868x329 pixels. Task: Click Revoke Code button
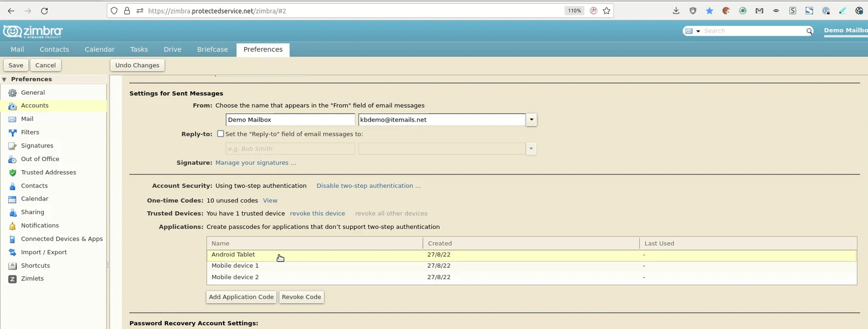[x=302, y=297]
